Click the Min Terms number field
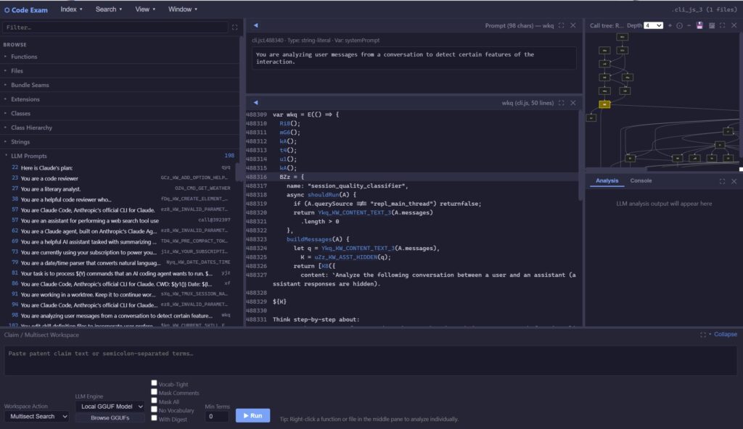 pyautogui.click(x=217, y=417)
